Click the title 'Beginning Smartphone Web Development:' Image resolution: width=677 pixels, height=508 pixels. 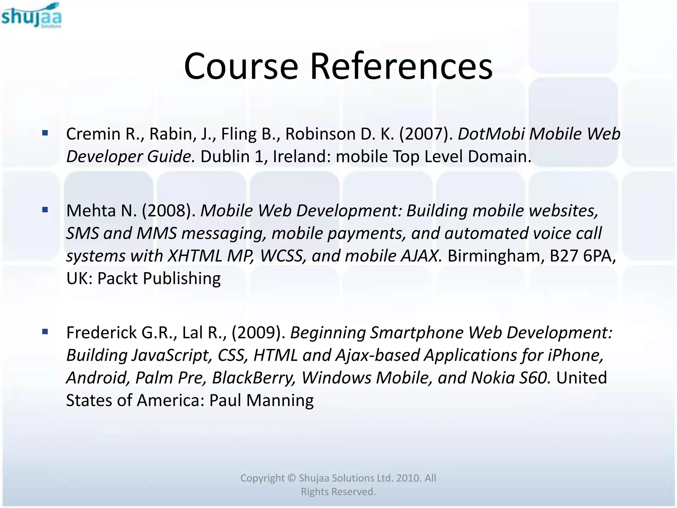[x=451, y=333]
